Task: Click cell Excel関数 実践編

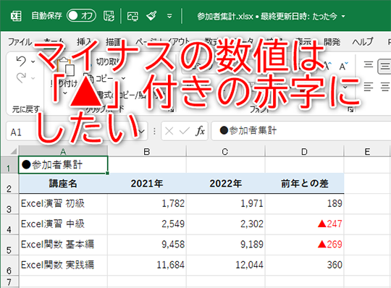Action: pyautogui.click(x=63, y=265)
